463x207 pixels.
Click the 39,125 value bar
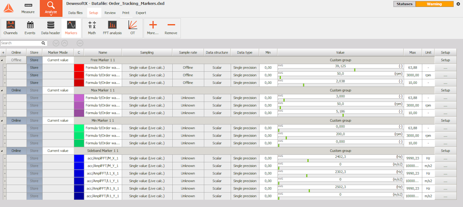[340, 68]
